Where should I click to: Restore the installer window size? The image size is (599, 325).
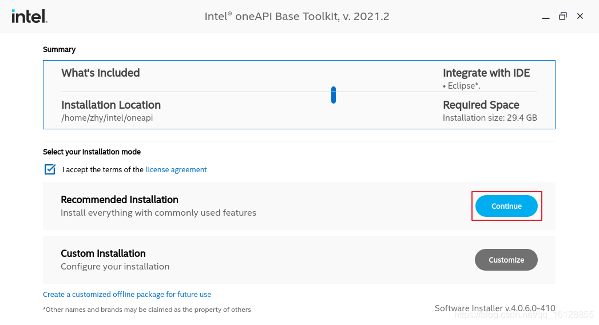(563, 16)
